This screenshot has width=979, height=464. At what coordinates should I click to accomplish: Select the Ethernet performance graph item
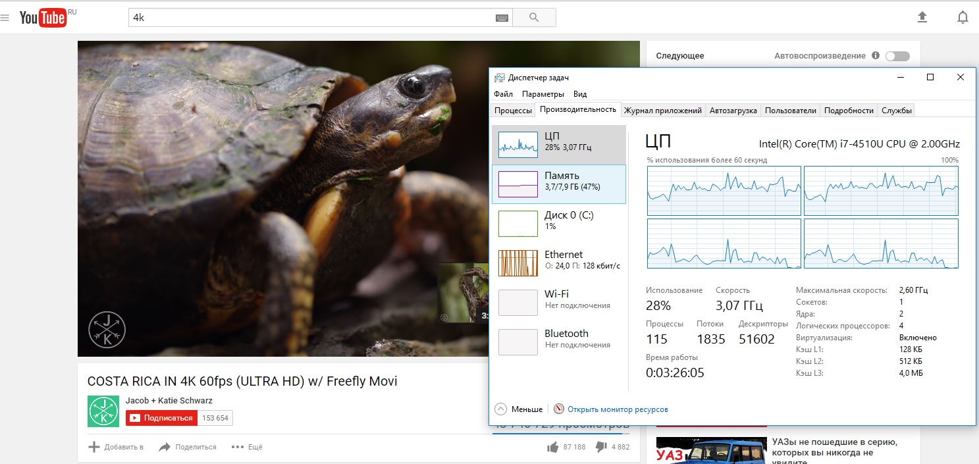(x=558, y=263)
